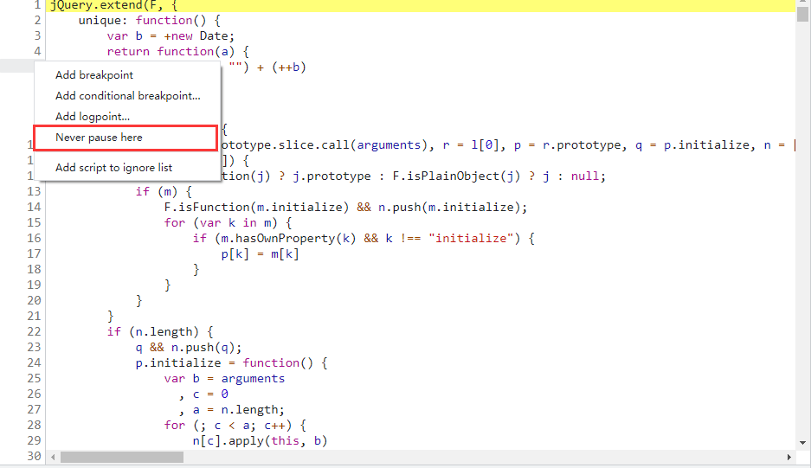The height and width of the screenshot is (468, 811).
Task: Click line number 3 in gutter
Action: click(36, 35)
